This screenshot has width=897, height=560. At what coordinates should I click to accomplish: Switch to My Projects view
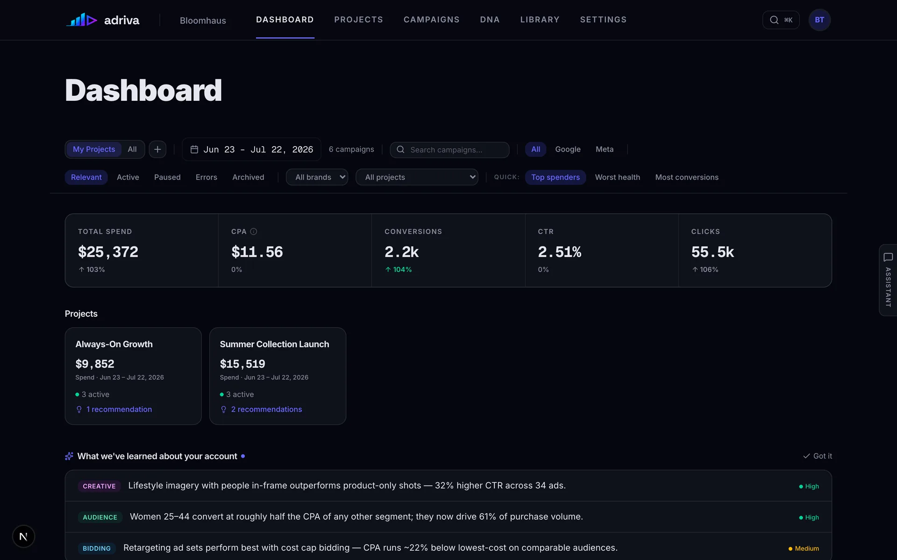(94, 149)
